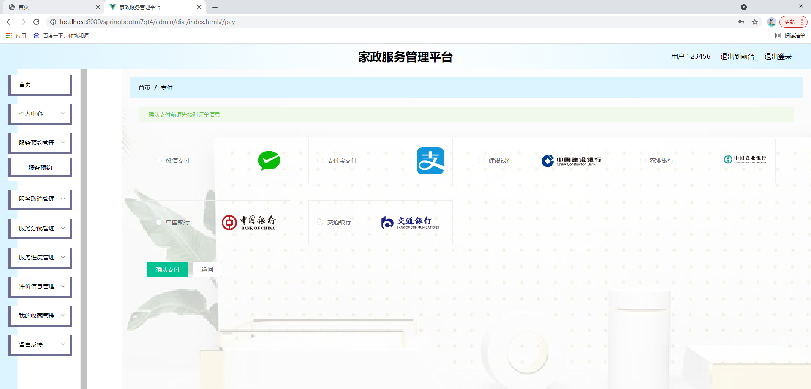The image size is (811, 389).
Task: Open the 应用 apps bookmark shortcut
Action: click(x=16, y=35)
